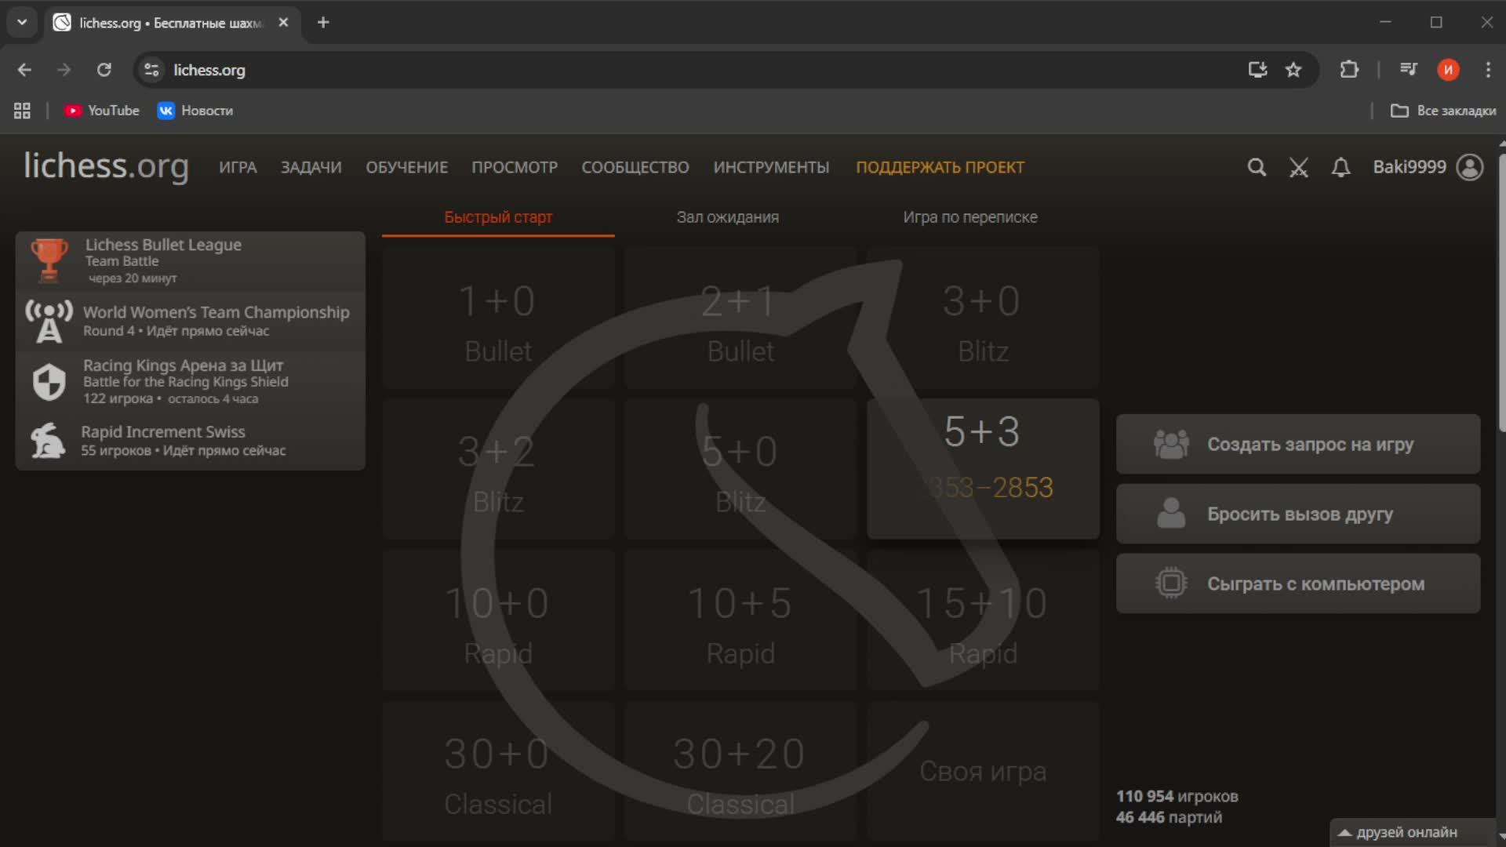This screenshot has width=1506, height=847.
Task: Open the lichess search magnifier icon
Action: coord(1257,167)
